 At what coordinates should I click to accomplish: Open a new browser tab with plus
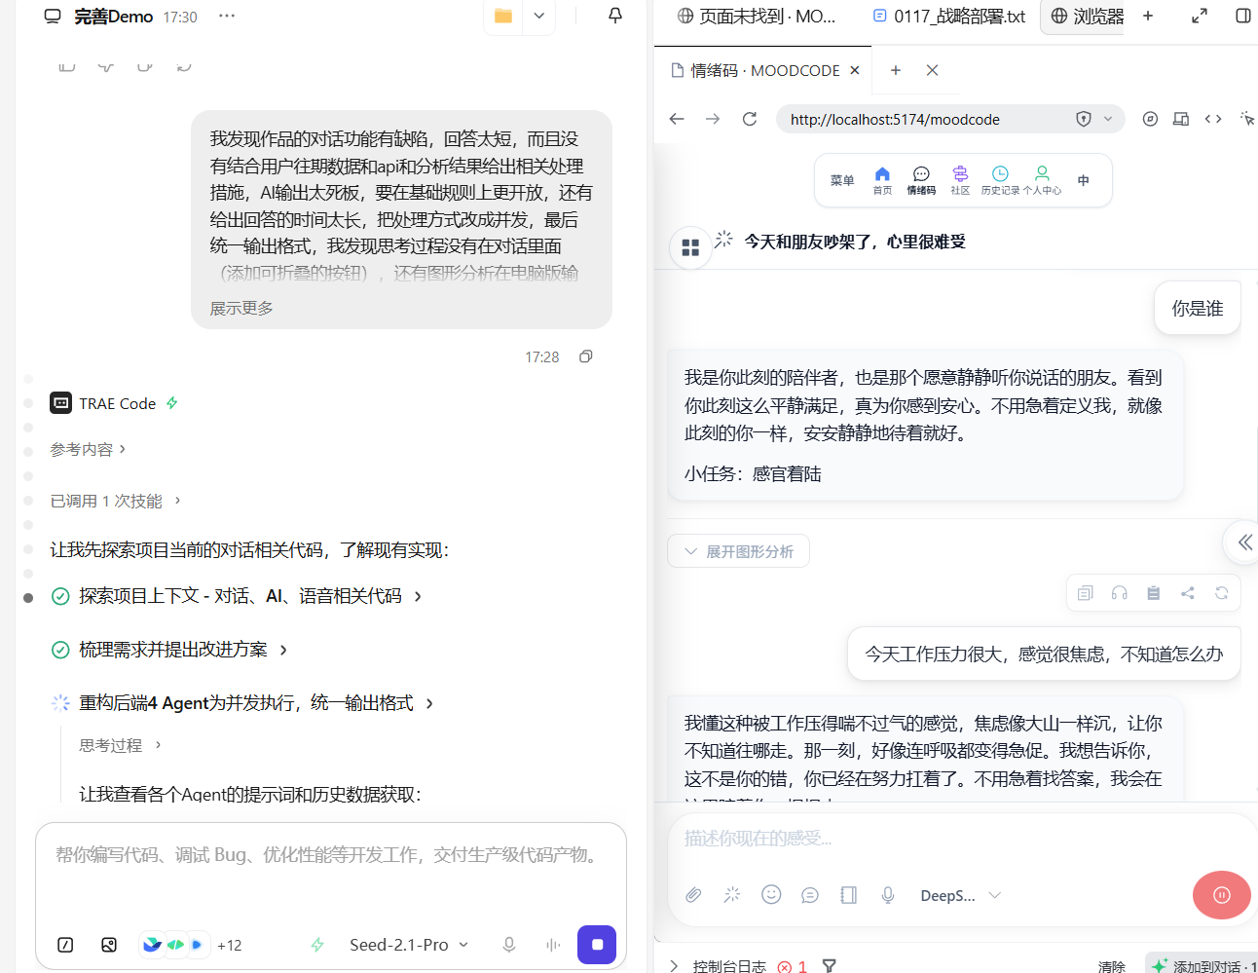pyautogui.click(x=896, y=70)
